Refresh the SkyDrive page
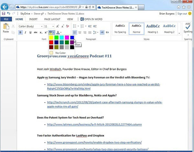 coord(90,7)
